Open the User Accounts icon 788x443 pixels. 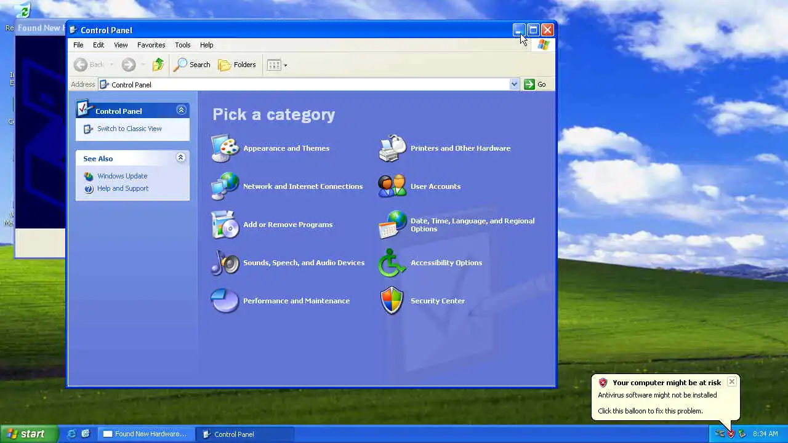click(x=393, y=186)
